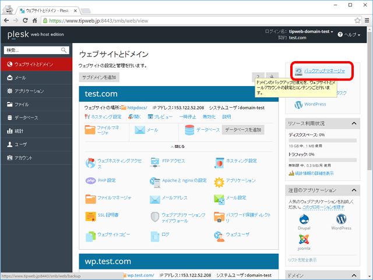The width and height of the screenshot is (373, 280).
Task: Open the データベース sidebar menu
Action: (x=36, y=118)
